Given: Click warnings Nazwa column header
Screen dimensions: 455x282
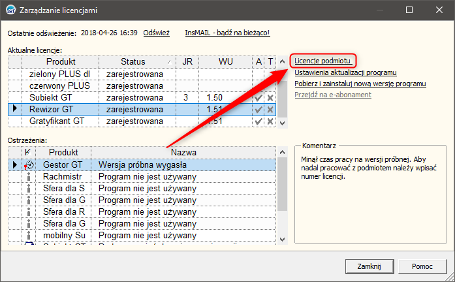Looking at the screenshot, I should click(183, 152).
